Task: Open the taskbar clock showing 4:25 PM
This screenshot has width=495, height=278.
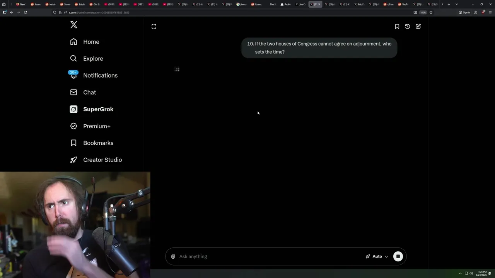Action: tap(481, 273)
